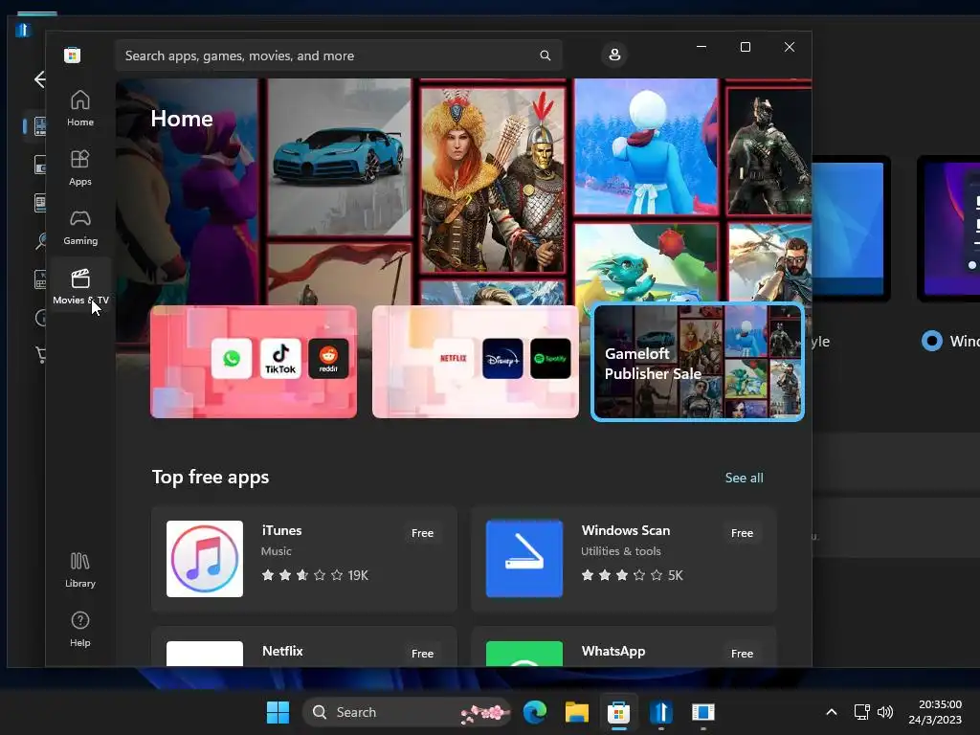980x735 pixels.
Task: Click the taskbar Search box
Action: (x=407, y=712)
